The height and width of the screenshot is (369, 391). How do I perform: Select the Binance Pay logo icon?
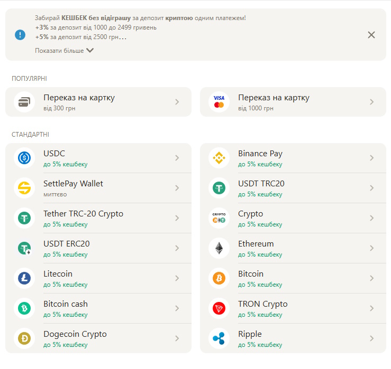(219, 158)
